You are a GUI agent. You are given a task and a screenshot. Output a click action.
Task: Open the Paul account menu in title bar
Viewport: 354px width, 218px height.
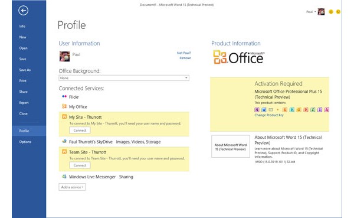[311, 12]
